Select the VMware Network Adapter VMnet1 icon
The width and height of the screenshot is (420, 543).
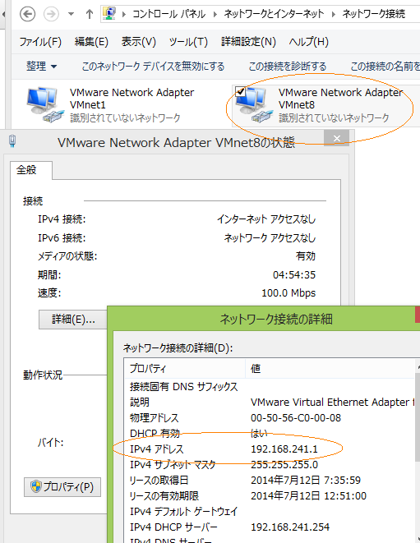(45, 104)
